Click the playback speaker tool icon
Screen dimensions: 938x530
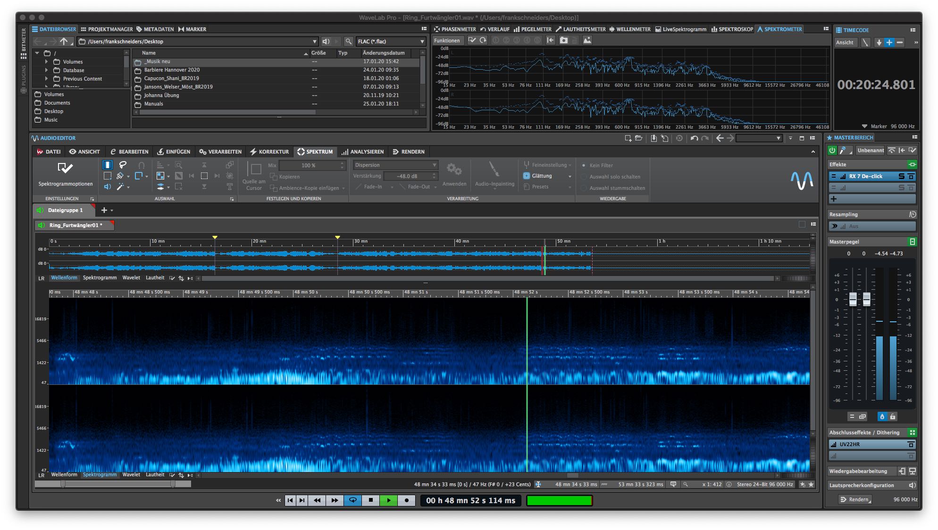tap(108, 187)
